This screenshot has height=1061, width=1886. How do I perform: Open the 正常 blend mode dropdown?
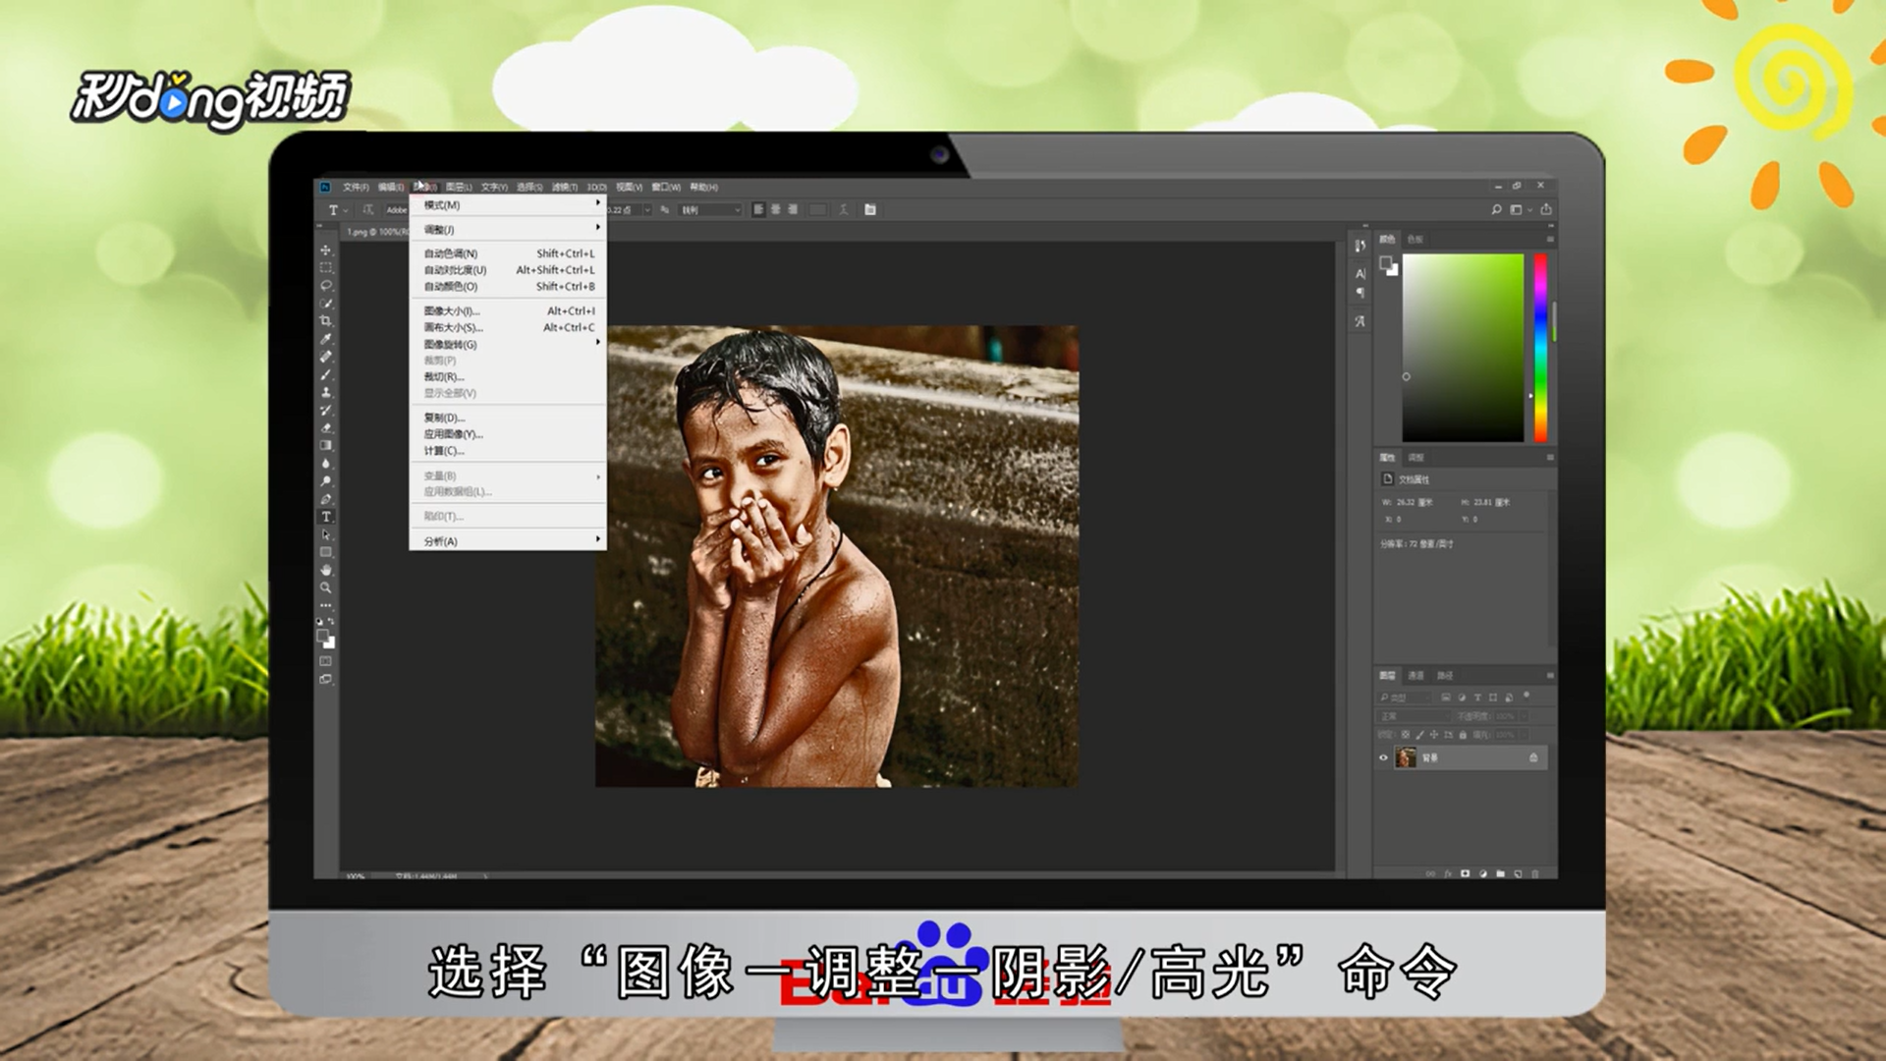[1413, 716]
